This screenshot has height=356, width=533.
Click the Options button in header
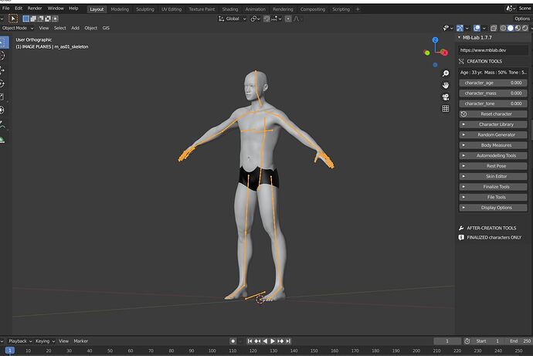[522, 19]
